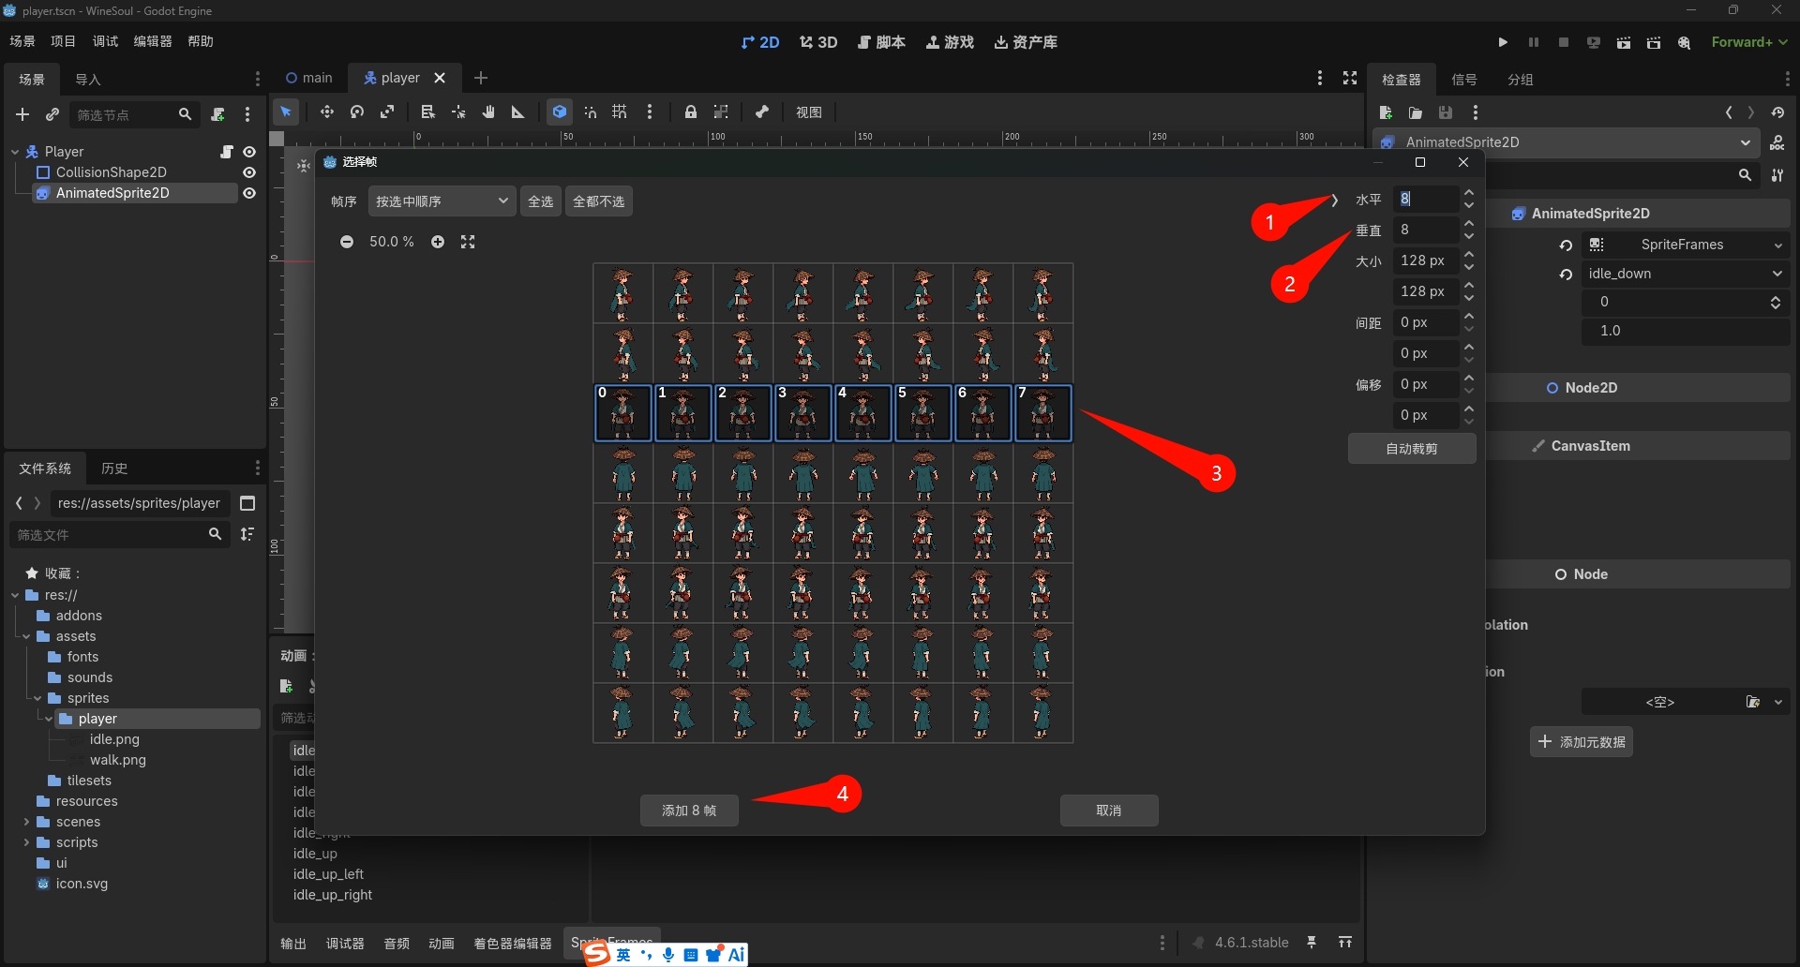Fit sprite sheet preview to window
1800x967 pixels.
click(468, 242)
